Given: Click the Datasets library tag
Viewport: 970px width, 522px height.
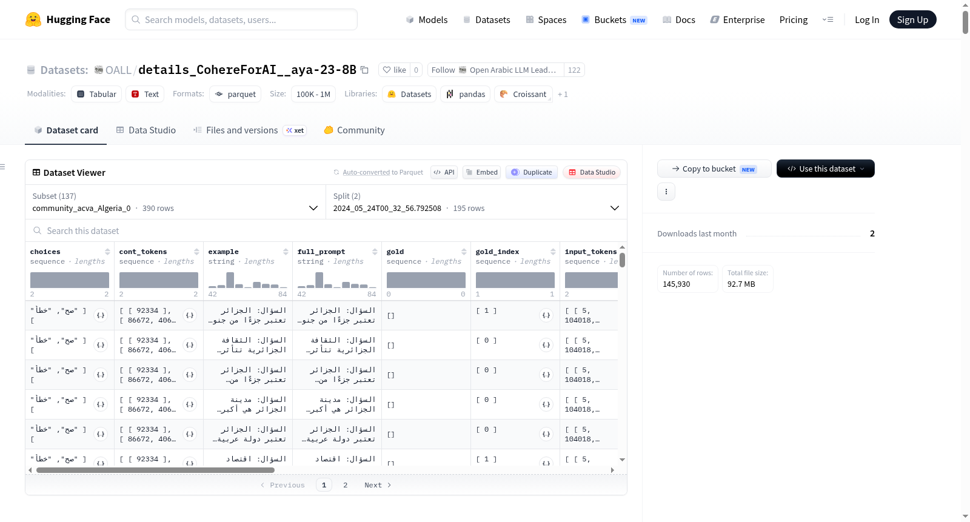Looking at the screenshot, I should point(409,94).
